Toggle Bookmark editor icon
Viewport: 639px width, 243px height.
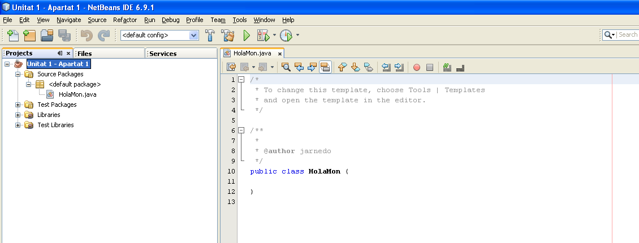[x=368, y=67]
